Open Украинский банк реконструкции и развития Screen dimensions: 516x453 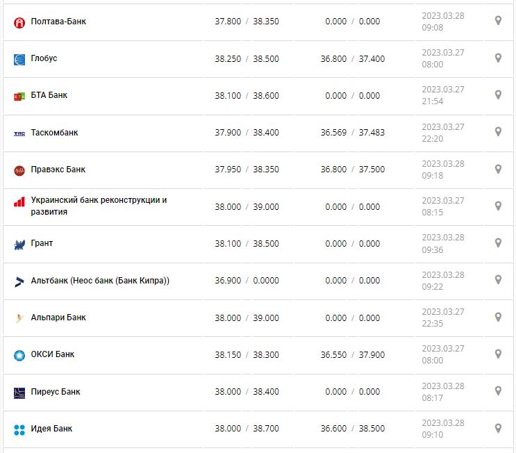(99, 206)
